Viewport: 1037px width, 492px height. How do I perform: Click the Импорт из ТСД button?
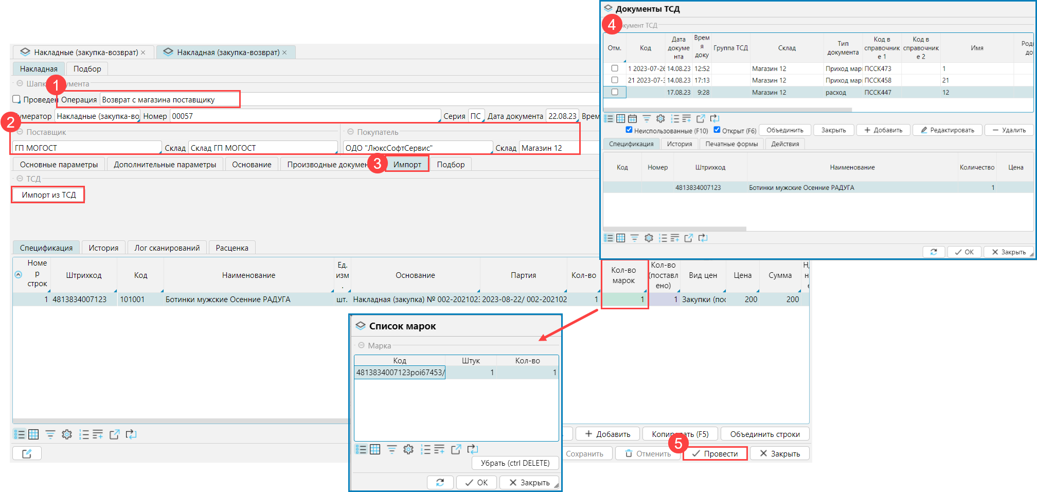pyautogui.click(x=48, y=195)
